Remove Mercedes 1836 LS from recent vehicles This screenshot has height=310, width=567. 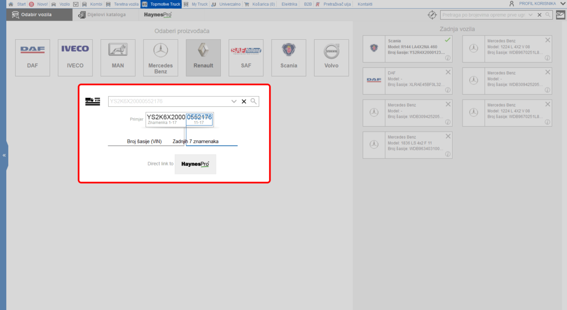[x=448, y=136]
